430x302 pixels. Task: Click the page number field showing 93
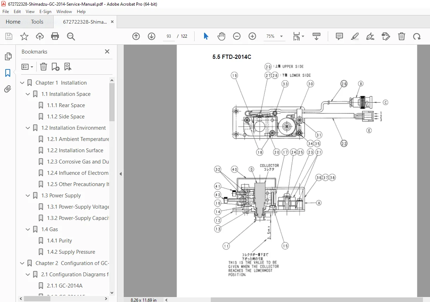point(169,36)
